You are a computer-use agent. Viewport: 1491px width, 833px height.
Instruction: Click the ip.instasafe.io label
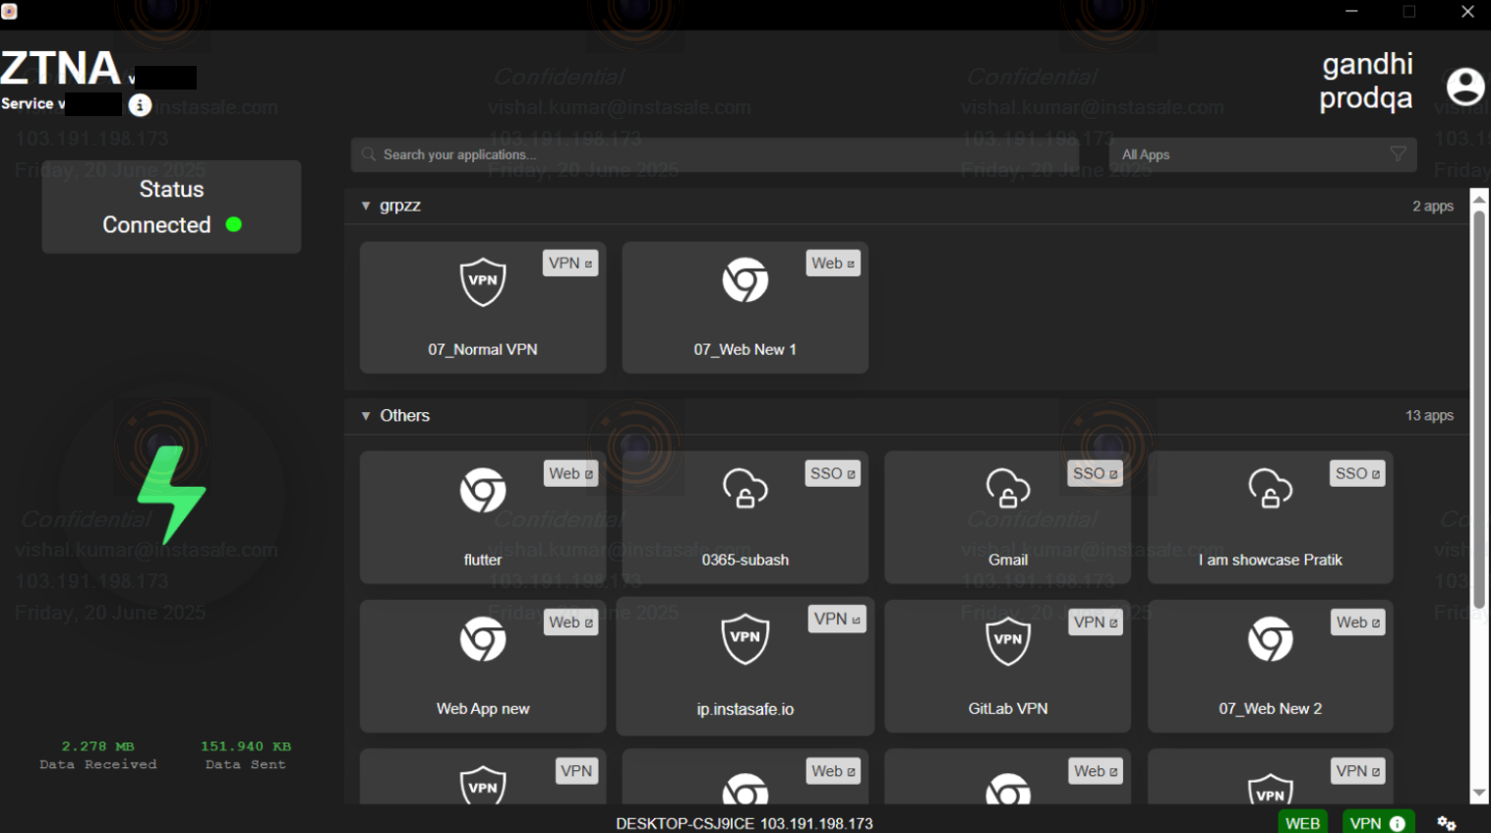[745, 709]
